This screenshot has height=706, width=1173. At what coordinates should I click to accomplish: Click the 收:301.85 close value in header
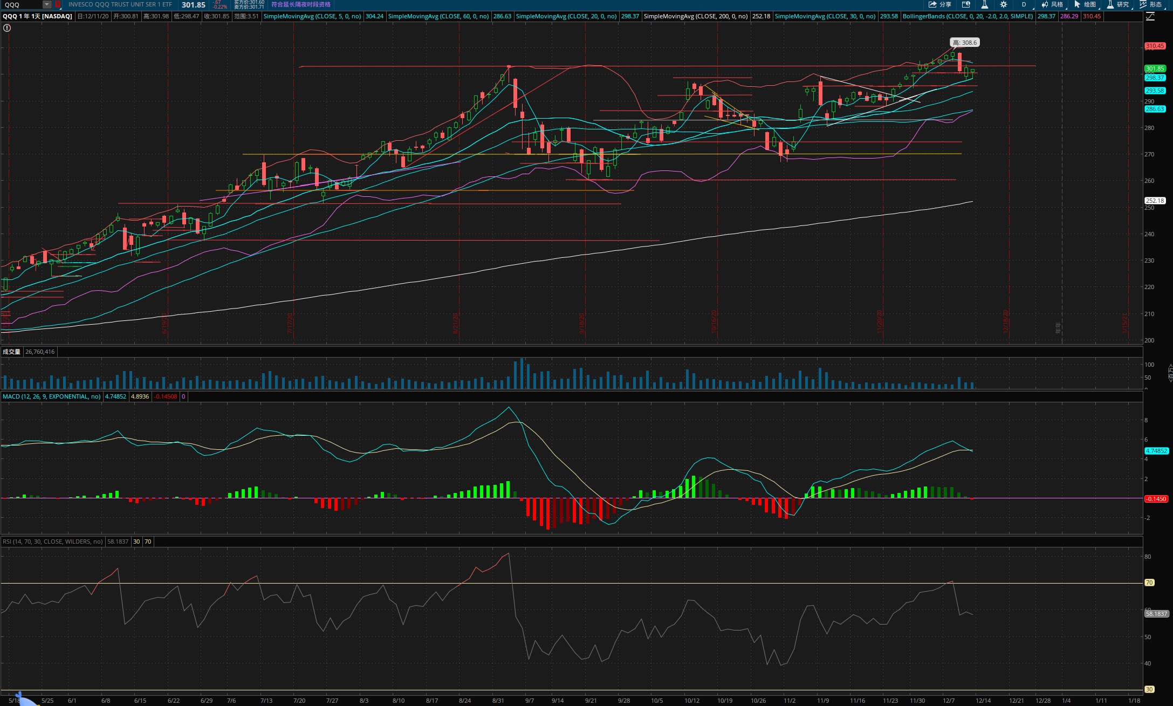[217, 16]
